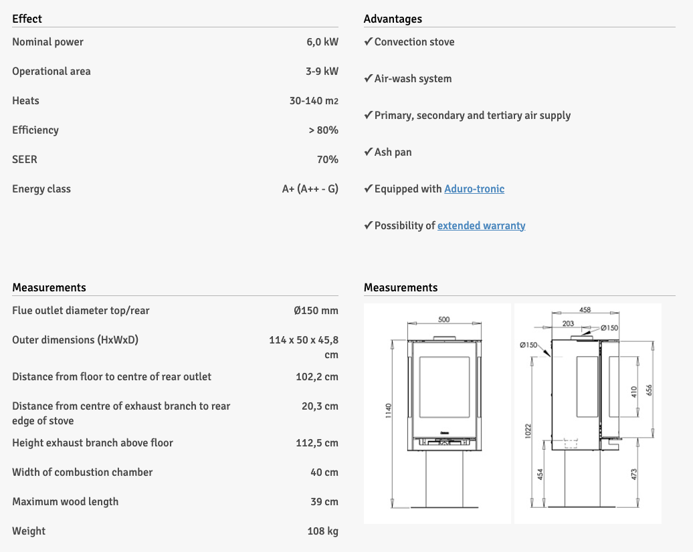Click the front view stove drawing

[438, 414]
